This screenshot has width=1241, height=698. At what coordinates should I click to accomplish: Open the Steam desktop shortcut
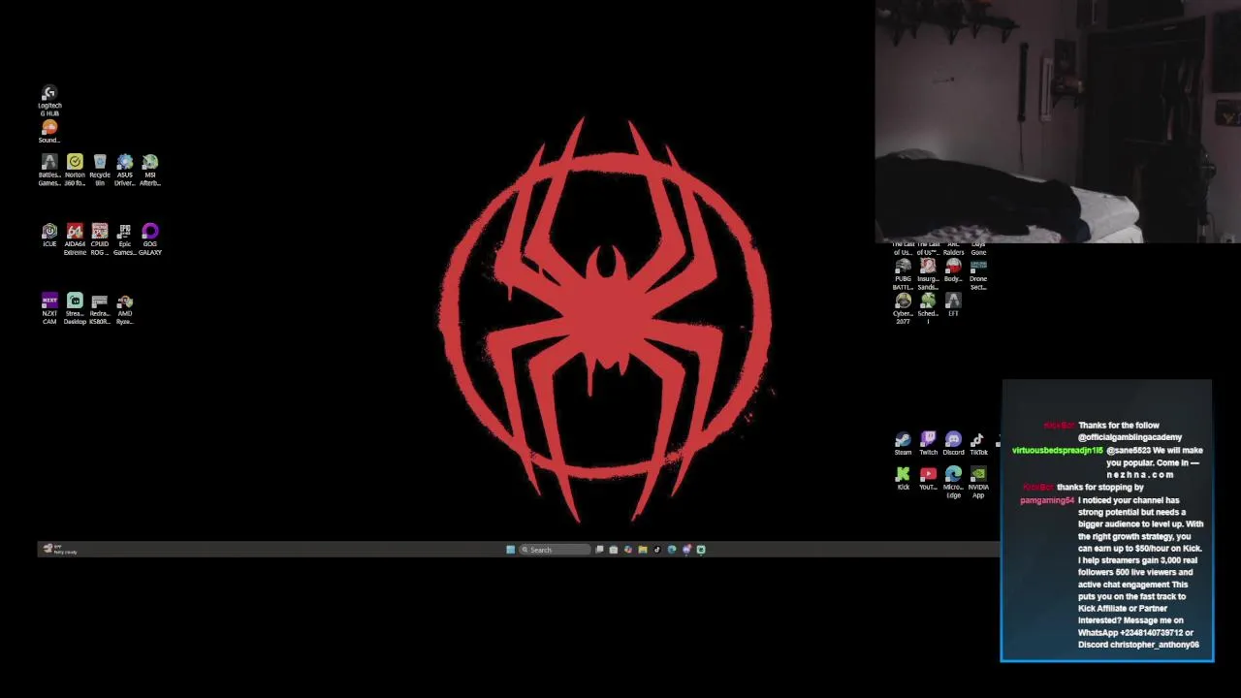[903, 444]
